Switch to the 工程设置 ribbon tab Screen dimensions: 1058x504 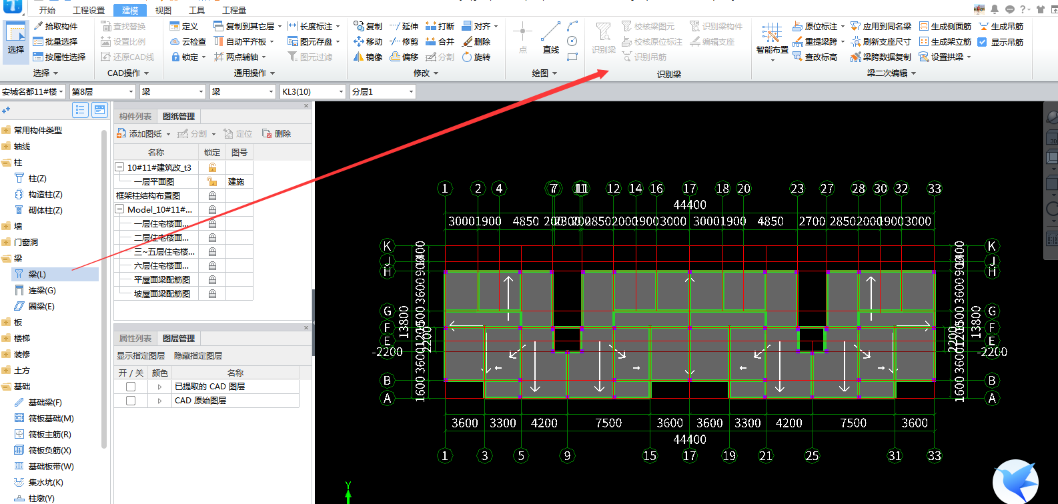point(89,10)
